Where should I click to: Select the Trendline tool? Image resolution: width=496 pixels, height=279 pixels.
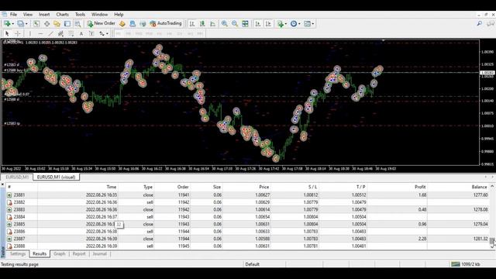50,33
